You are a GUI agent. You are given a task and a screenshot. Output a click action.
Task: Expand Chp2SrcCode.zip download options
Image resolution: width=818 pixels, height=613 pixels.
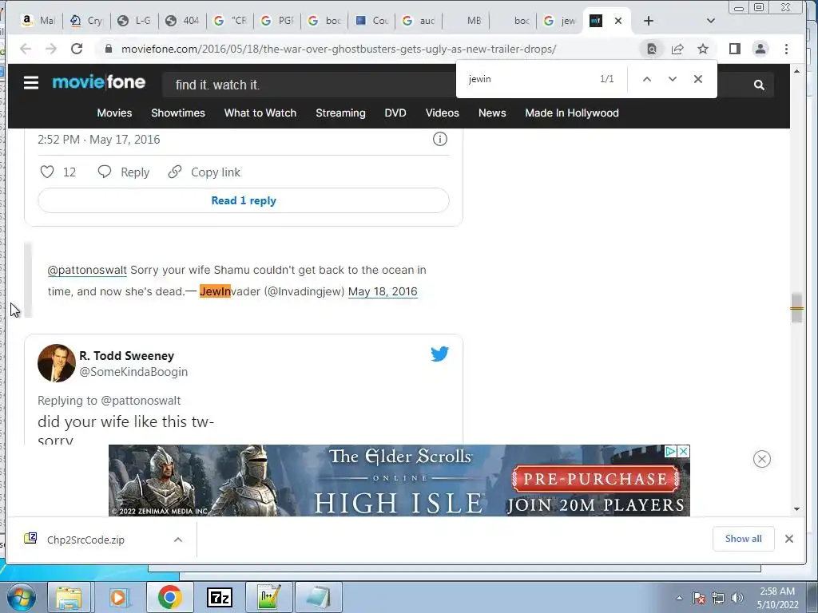(x=178, y=540)
